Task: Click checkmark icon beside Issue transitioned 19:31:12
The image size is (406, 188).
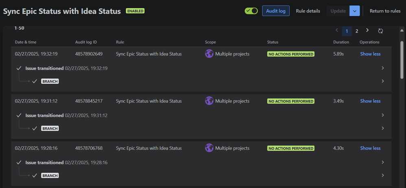Action: tap(19, 115)
